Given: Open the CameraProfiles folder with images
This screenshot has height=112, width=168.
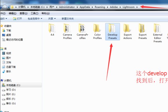Looking at the screenshot, I should coord(82,31).
